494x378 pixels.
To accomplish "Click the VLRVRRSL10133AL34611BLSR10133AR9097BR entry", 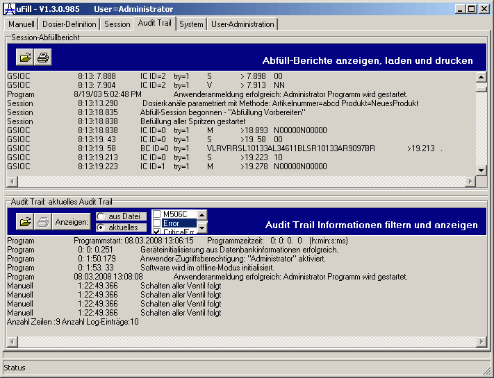I will pos(291,148).
